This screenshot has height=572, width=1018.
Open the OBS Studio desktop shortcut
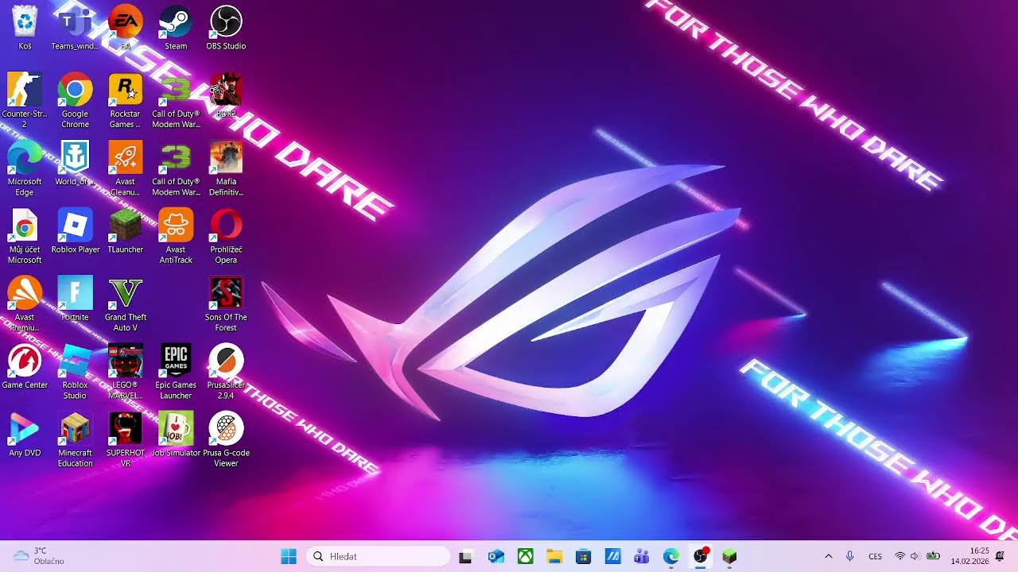click(x=226, y=28)
